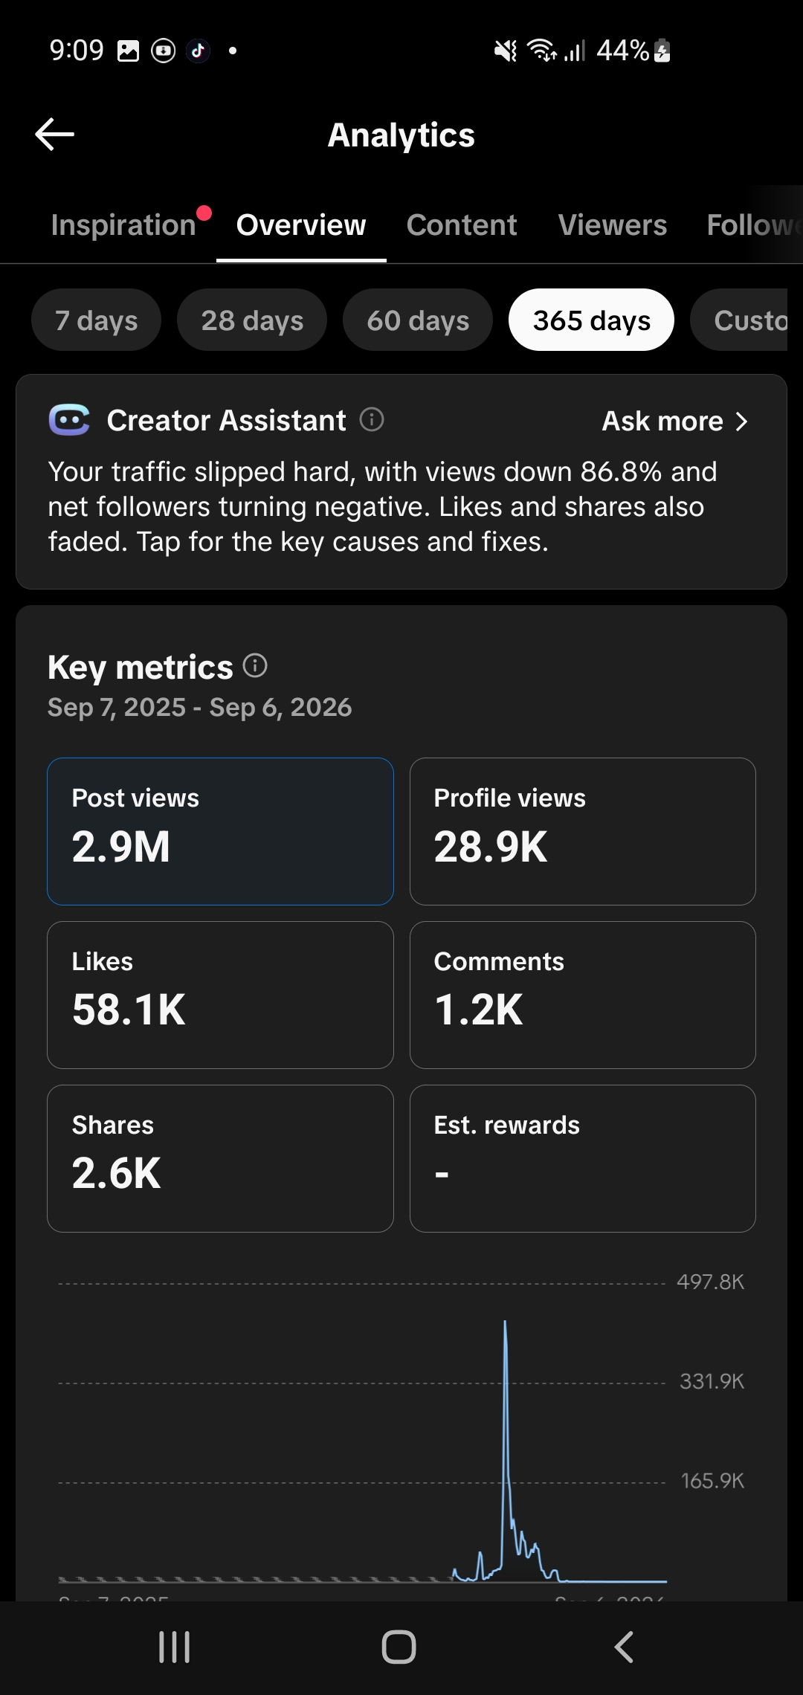Open the Custom date range chip
This screenshot has width=803, height=1695.
[x=739, y=320]
